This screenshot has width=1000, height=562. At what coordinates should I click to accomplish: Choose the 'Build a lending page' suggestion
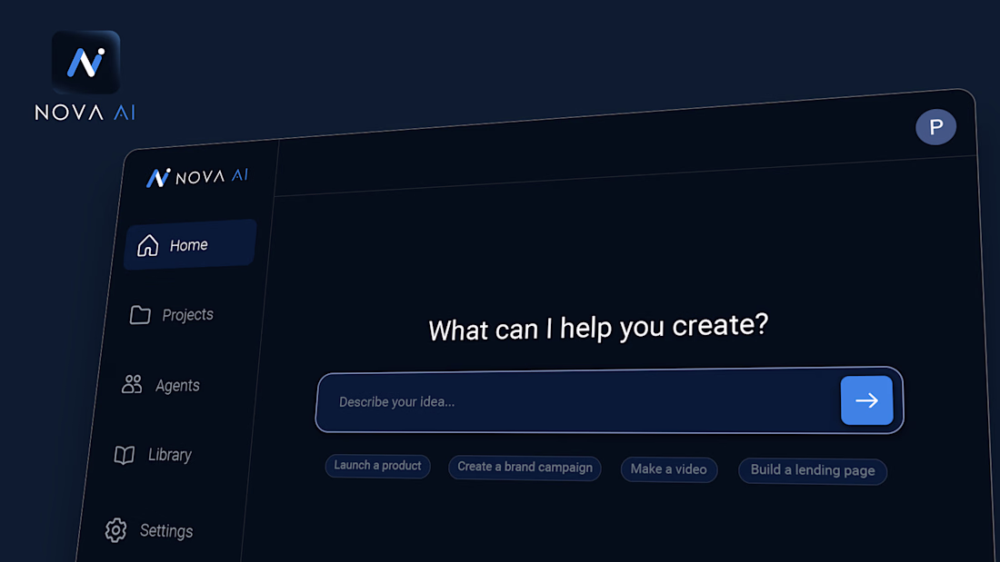(813, 471)
